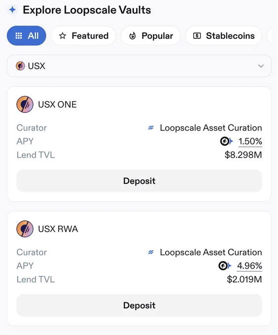The width and height of the screenshot is (278, 335).
Task: Filter vaults by Stablecoins
Action: (x=224, y=35)
